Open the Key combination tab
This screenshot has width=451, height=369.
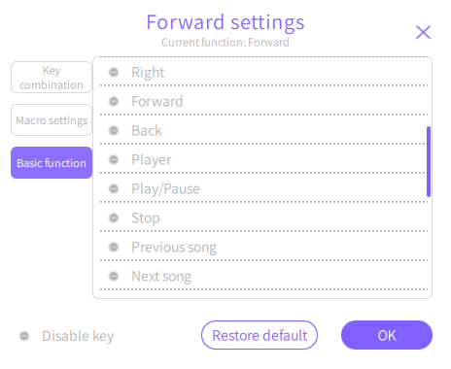pyautogui.click(x=52, y=78)
